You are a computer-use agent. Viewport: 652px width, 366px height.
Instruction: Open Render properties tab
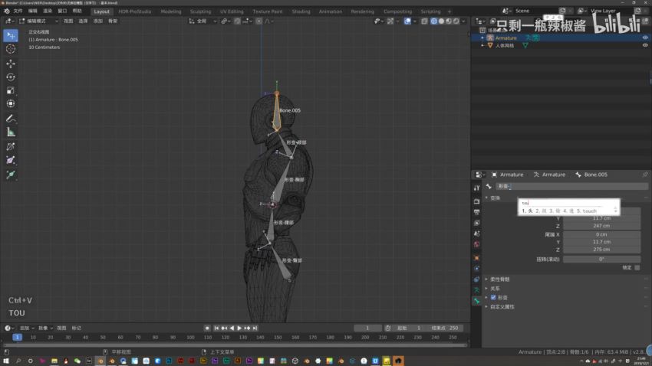476,201
